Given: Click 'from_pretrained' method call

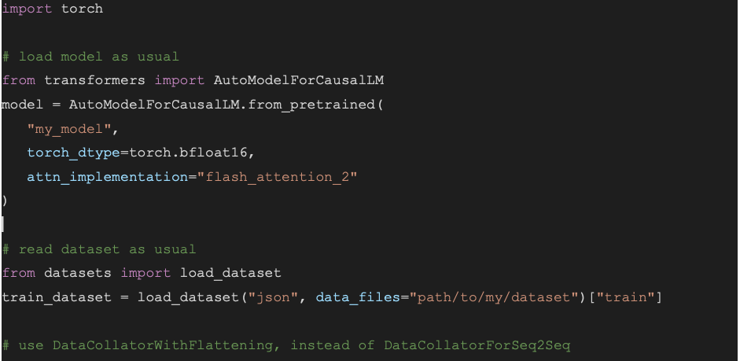Looking at the screenshot, I should click(x=311, y=105).
